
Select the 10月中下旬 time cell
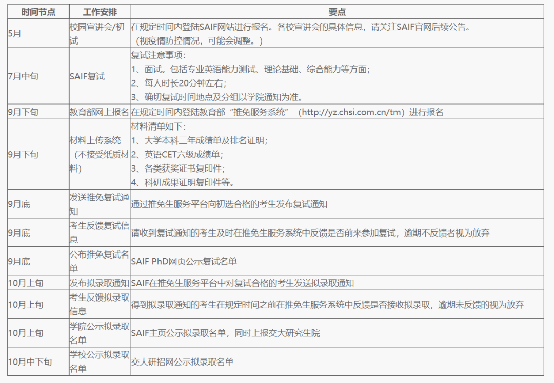tap(38, 361)
